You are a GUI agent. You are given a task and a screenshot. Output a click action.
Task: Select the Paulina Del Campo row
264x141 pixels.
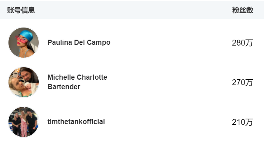tap(132, 43)
